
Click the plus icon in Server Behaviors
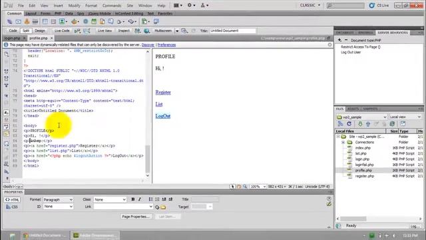coord(339,40)
